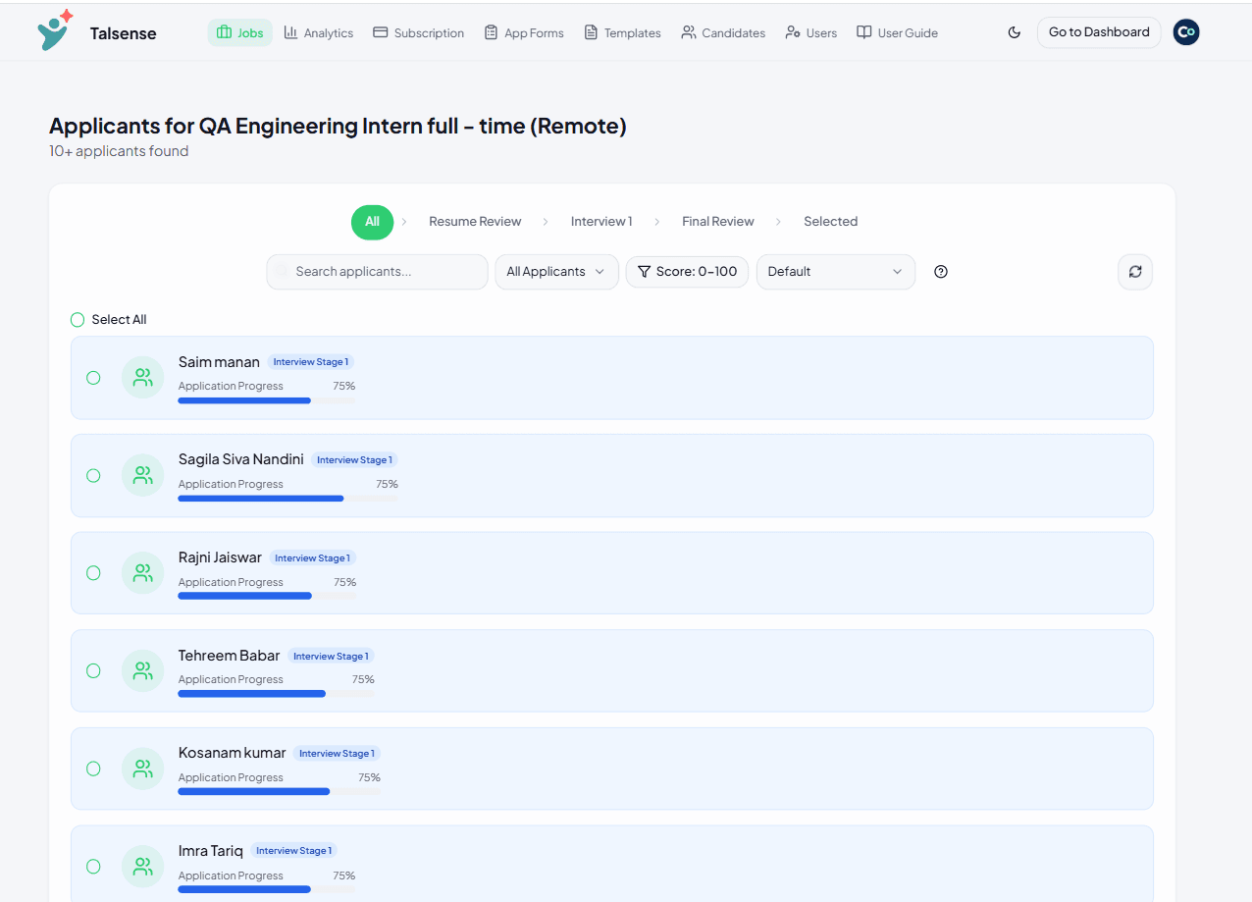The width and height of the screenshot is (1252, 902).
Task: Focus the Search applicants field
Action: coord(377,272)
